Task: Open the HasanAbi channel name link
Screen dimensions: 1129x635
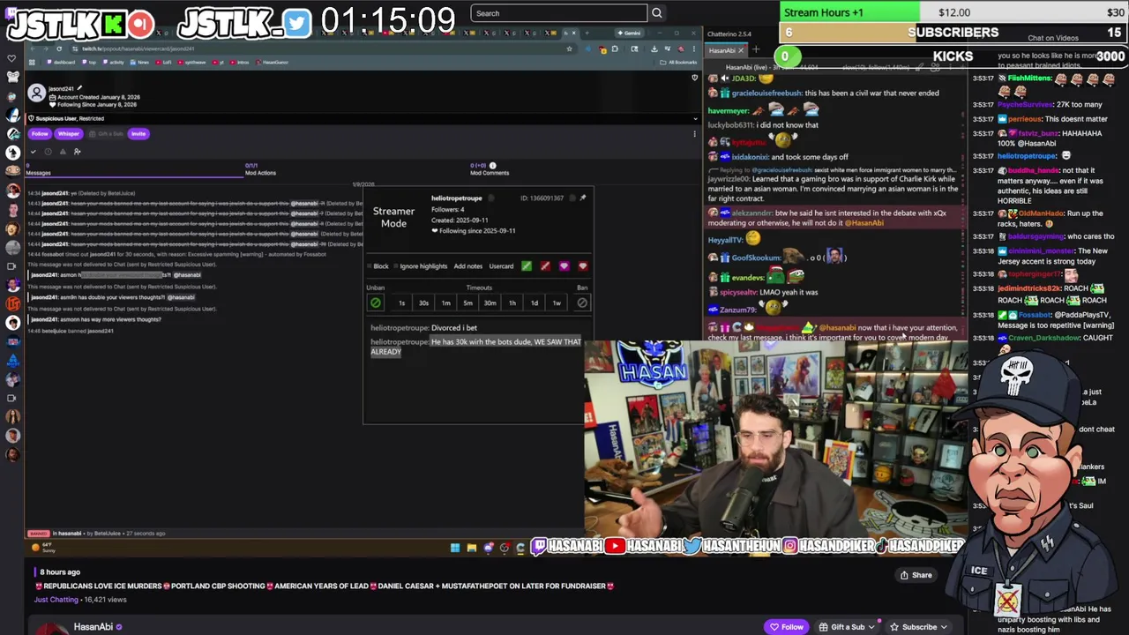Action: (x=93, y=627)
